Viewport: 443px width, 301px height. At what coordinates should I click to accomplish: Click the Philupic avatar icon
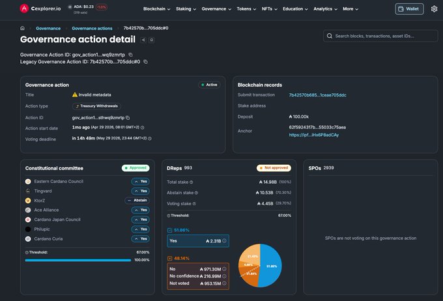click(28, 229)
